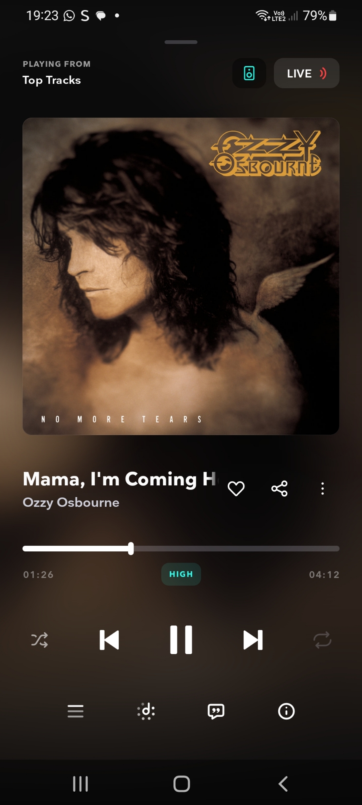Open the track radio suggestions icon
Screen dimensions: 362x805
click(146, 711)
